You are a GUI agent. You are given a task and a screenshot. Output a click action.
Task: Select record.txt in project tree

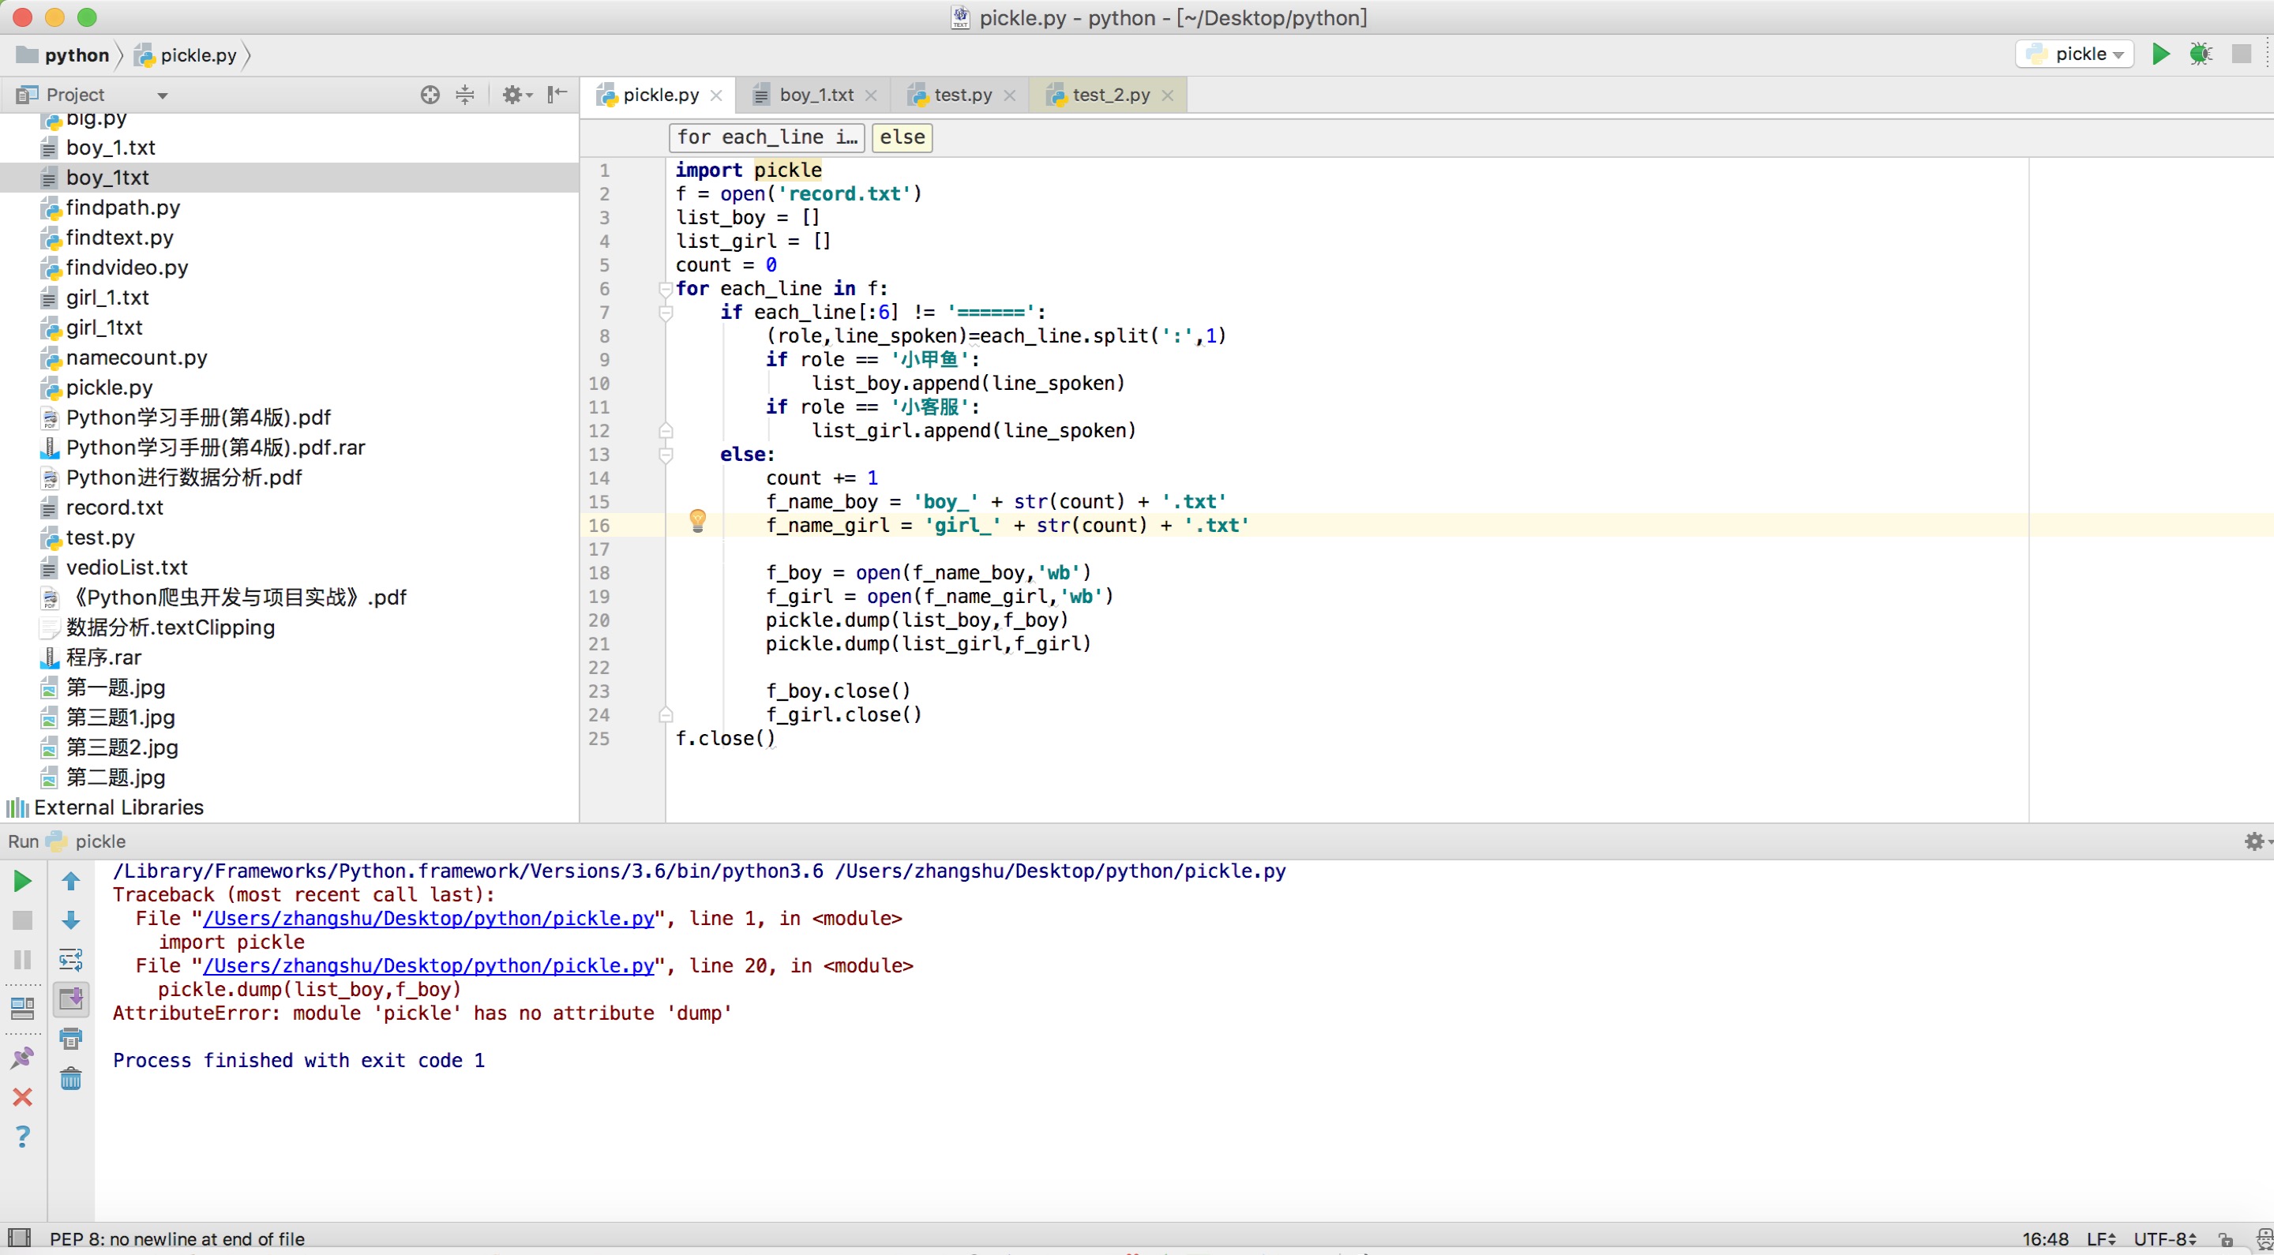tap(114, 508)
